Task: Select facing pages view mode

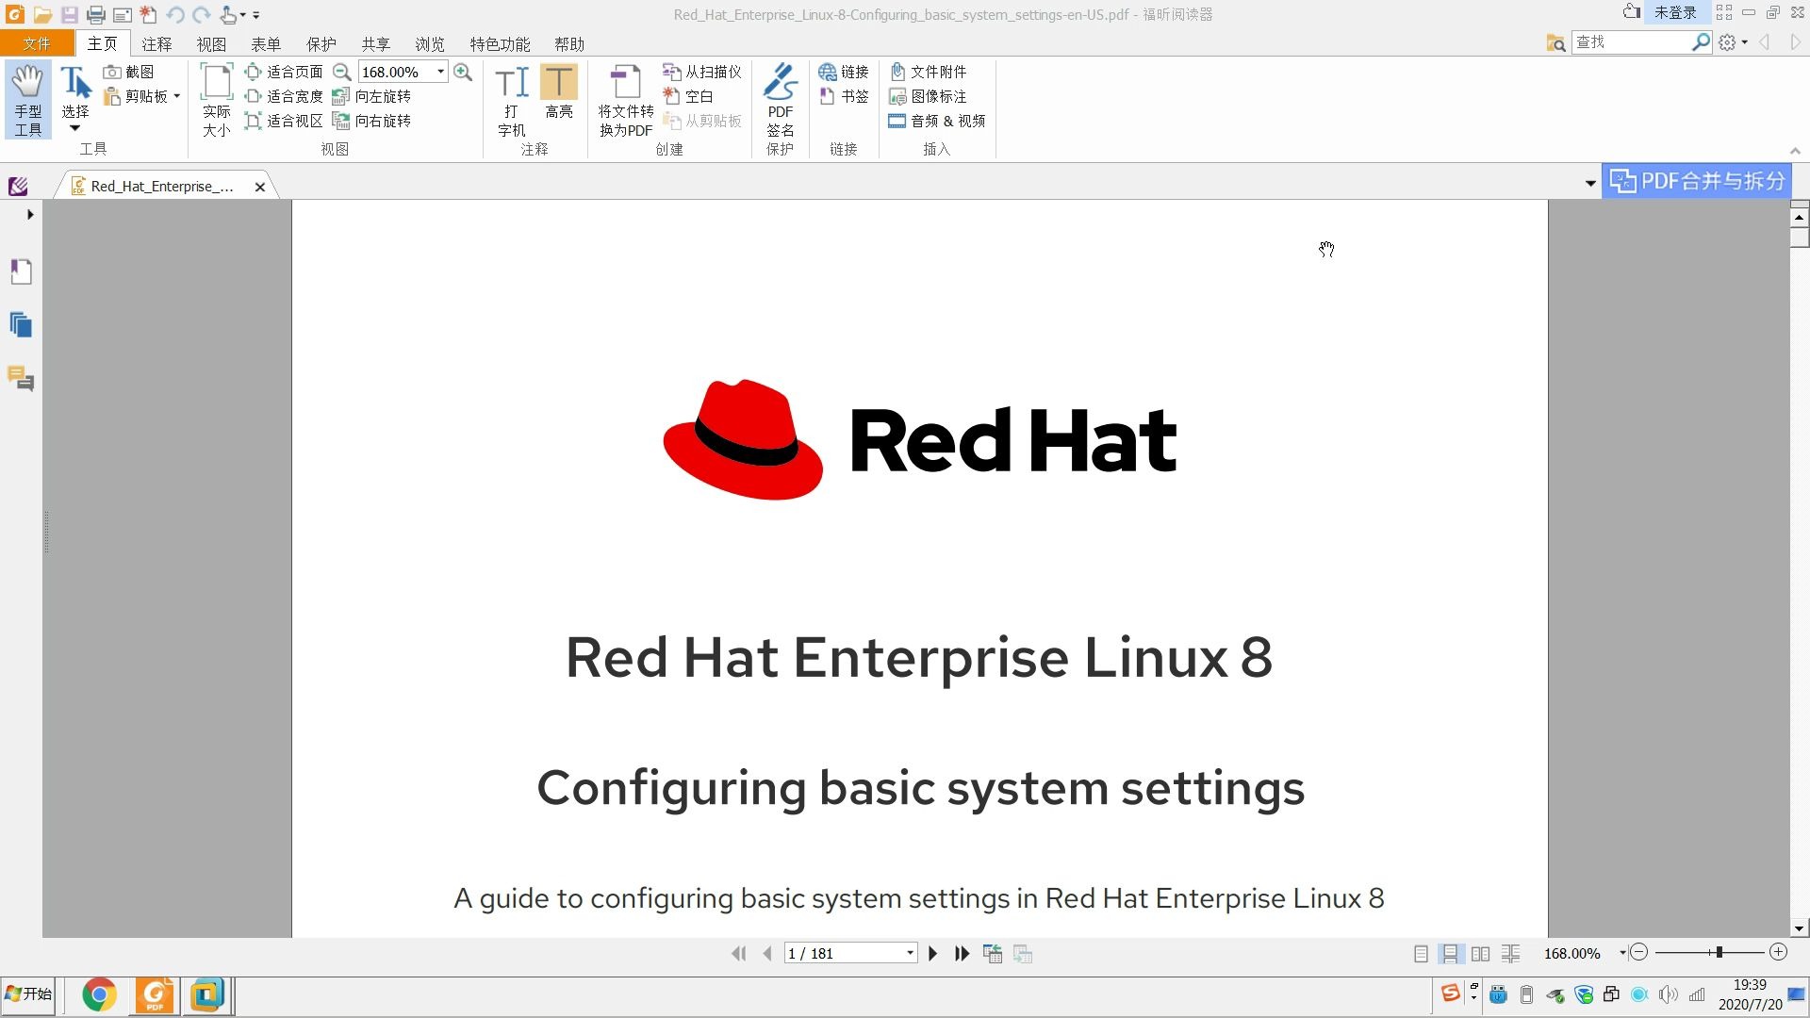Action: (x=1480, y=954)
